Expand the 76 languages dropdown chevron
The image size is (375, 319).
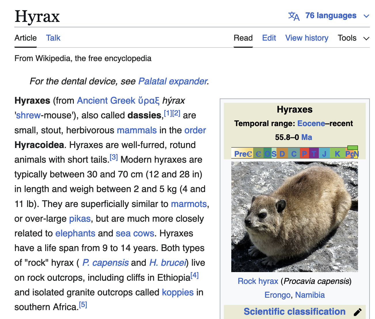click(x=366, y=16)
